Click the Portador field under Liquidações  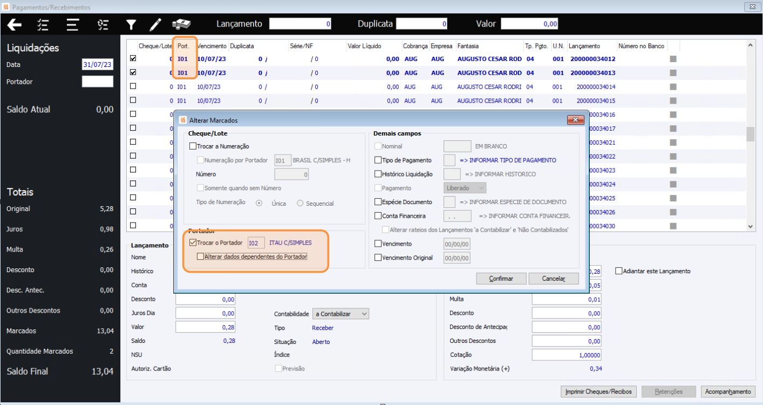tap(98, 82)
